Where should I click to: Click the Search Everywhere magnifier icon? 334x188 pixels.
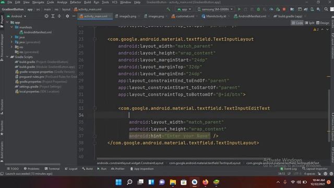[326, 9]
